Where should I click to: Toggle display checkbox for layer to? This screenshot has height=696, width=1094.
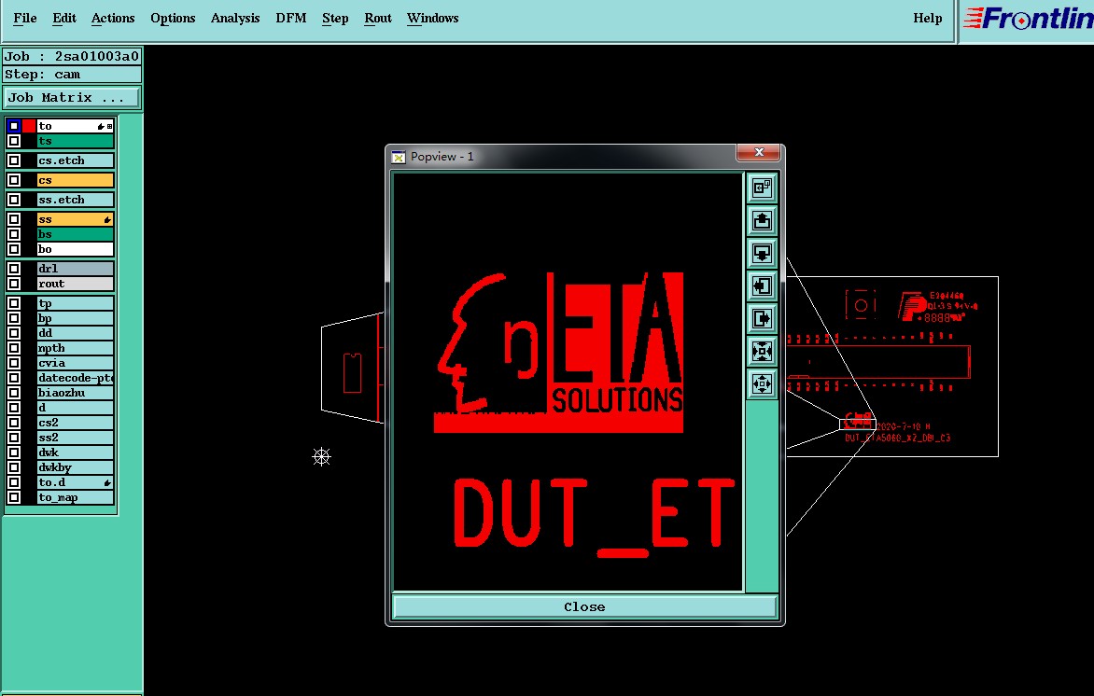click(x=14, y=126)
